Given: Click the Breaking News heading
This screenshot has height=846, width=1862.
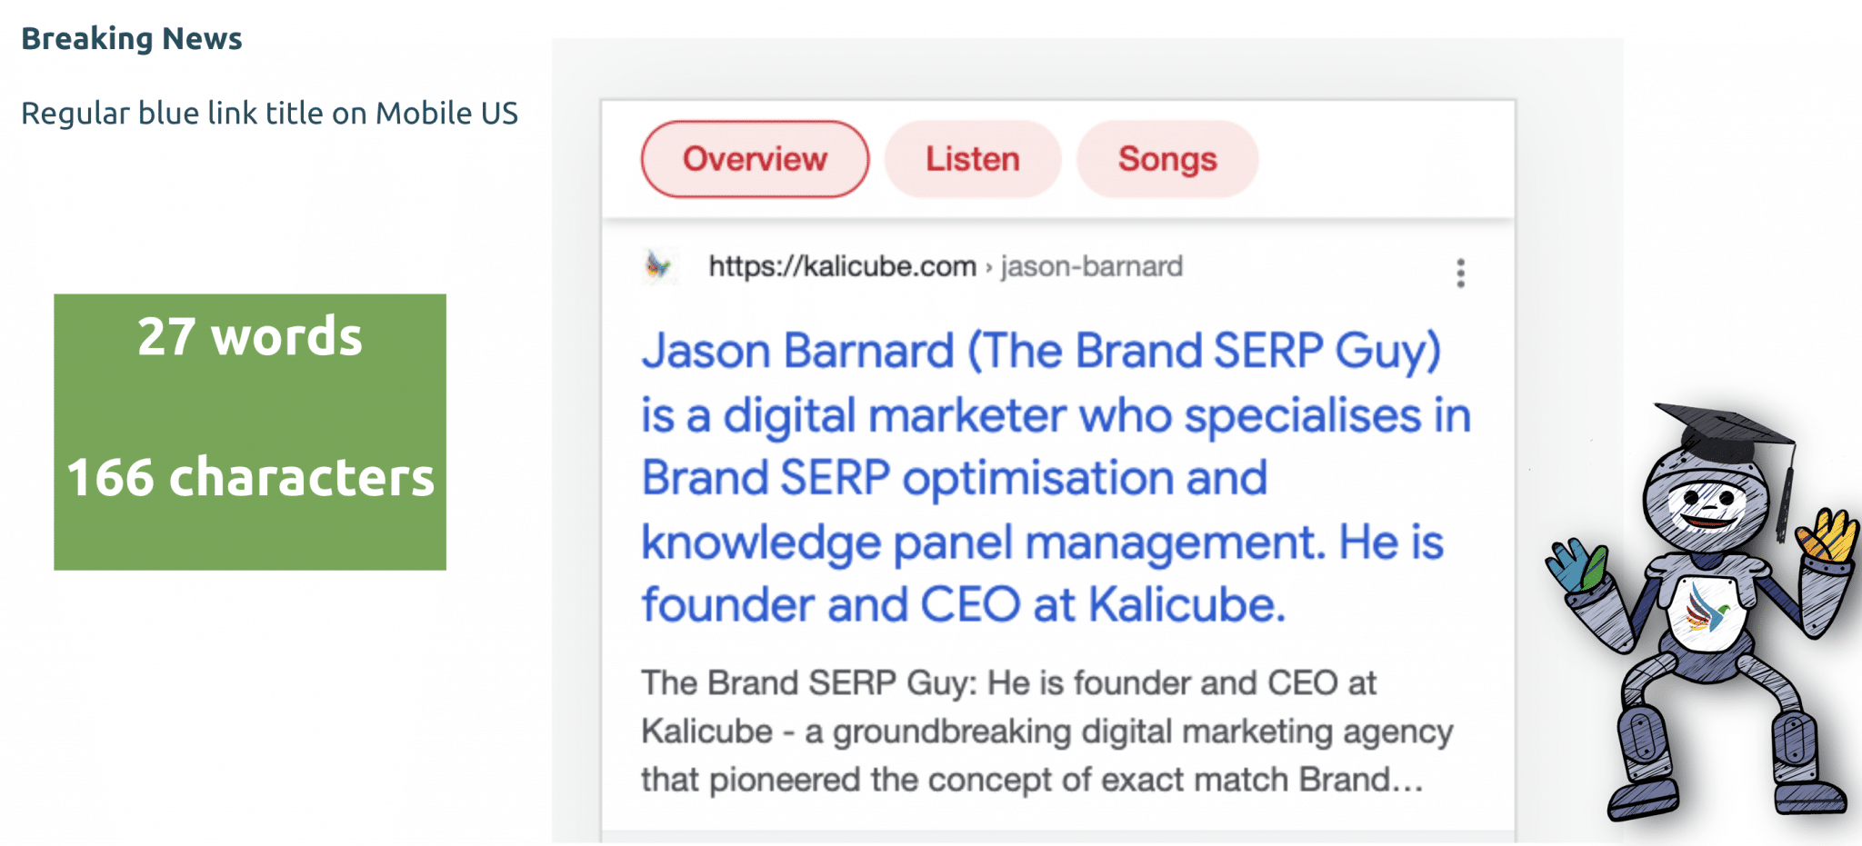Looking at the screenshot, I should (132, 38).
